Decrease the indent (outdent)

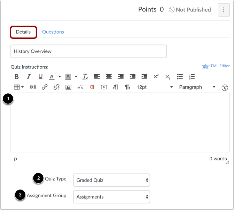click(133, 77)
